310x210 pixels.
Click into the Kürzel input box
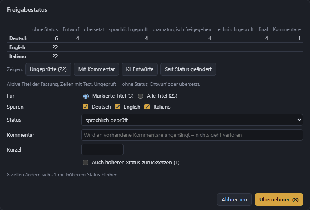(x=102, y=150)
